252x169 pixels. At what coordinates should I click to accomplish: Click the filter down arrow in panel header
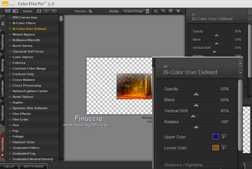tap(240, 72)
